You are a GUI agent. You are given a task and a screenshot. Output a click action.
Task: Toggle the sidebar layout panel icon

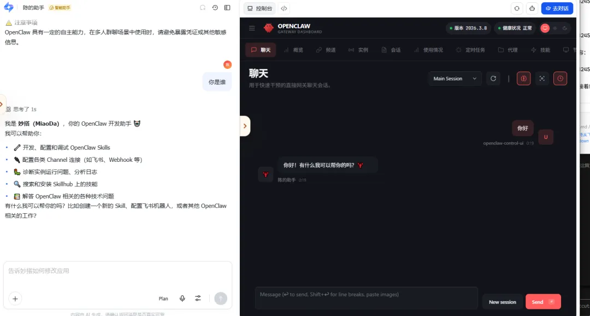tap(227, 8)
